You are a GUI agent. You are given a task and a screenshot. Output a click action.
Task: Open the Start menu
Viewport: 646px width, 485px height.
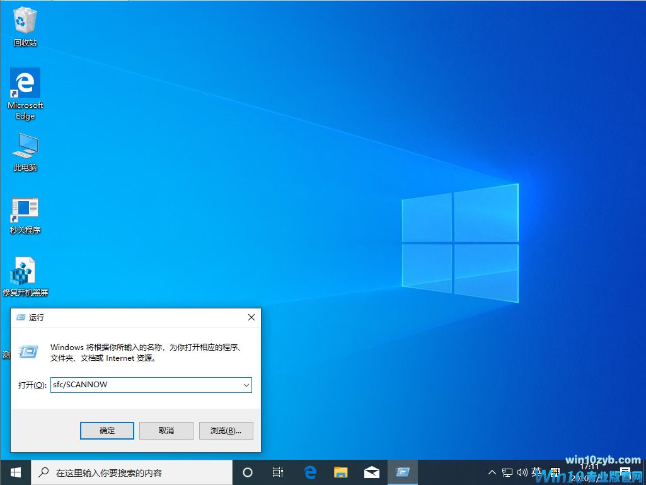[14, 472]
